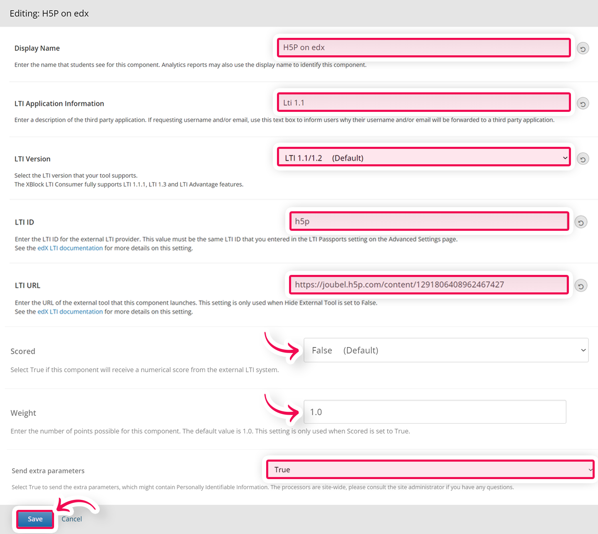
Task: Save the component settings
Action: tap(35, 519)
